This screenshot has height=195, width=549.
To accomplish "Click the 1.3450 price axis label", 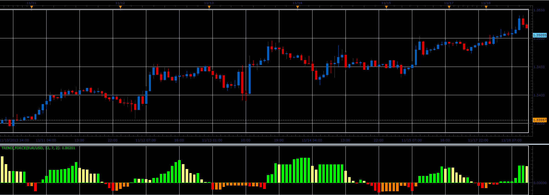I will (539, 67).
